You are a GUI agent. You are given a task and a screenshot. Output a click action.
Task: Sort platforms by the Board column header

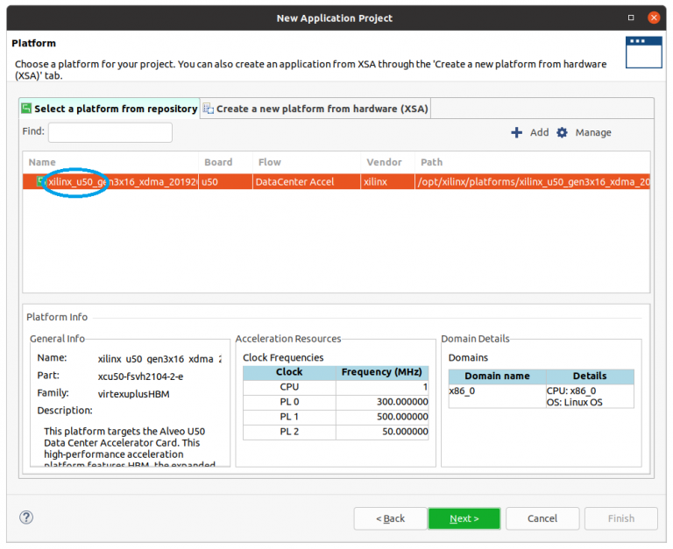tap(218, 162)
